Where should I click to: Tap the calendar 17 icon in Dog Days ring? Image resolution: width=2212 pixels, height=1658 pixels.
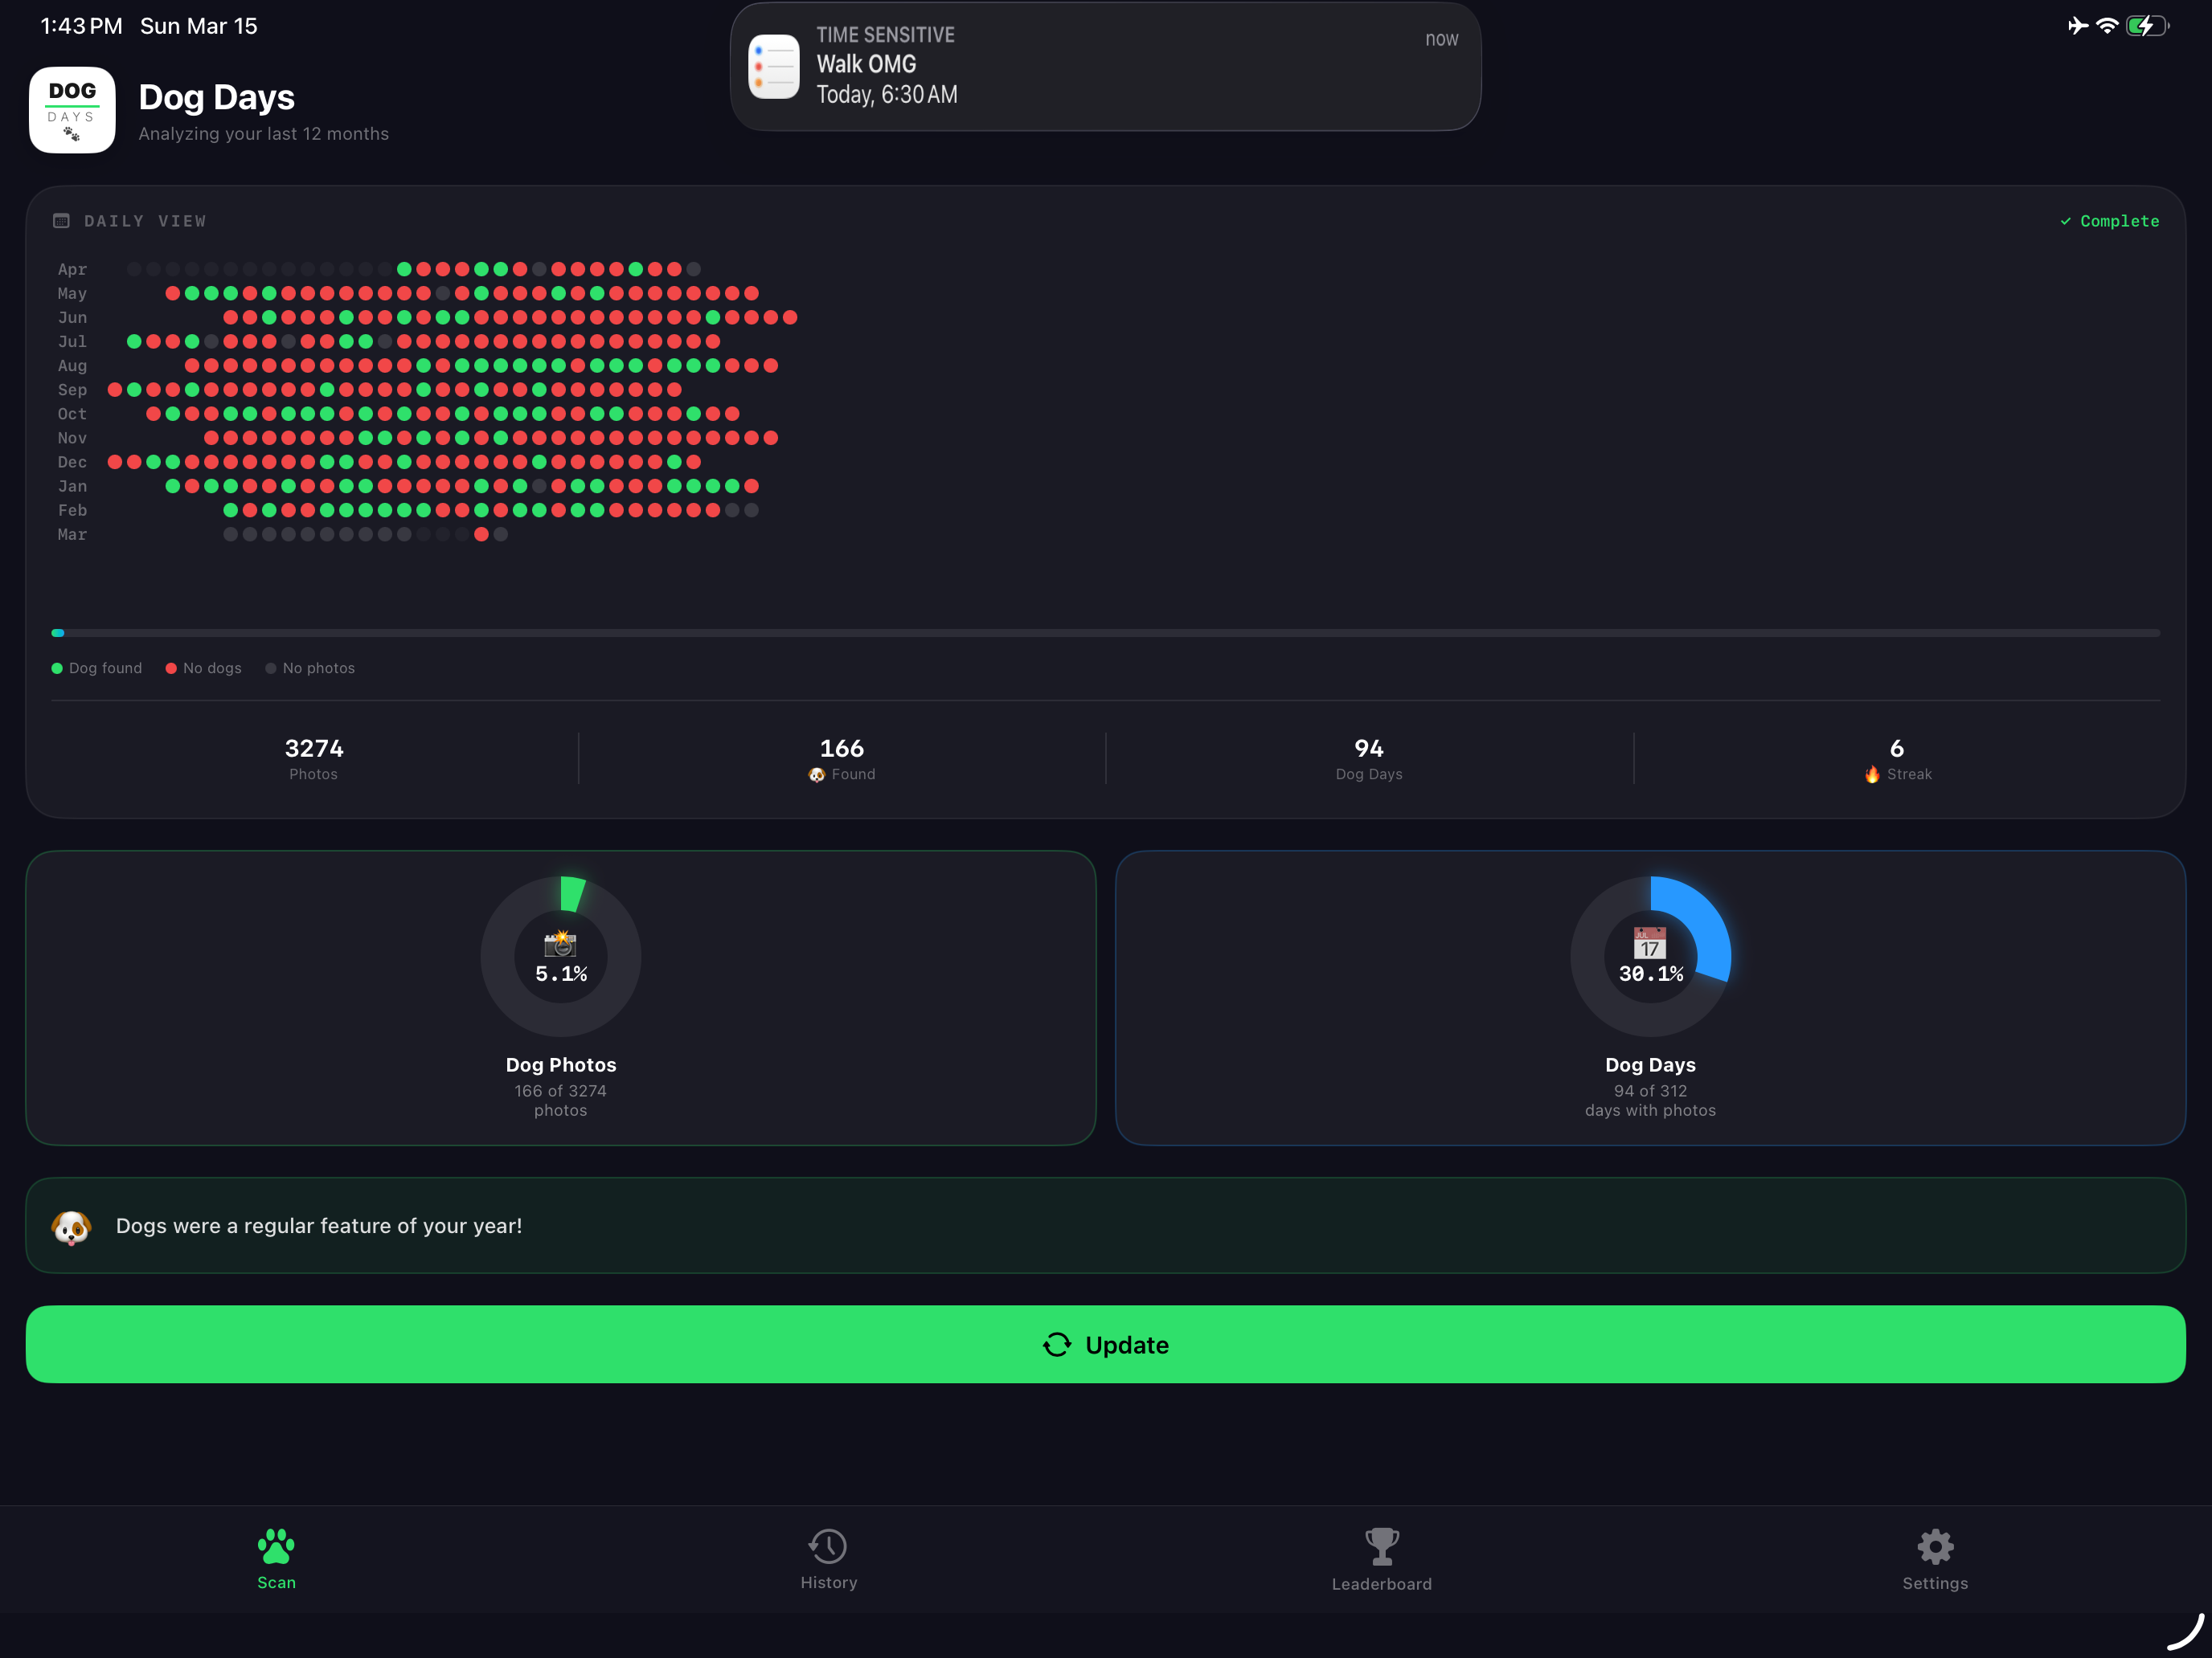click(x=1650, y=943)
